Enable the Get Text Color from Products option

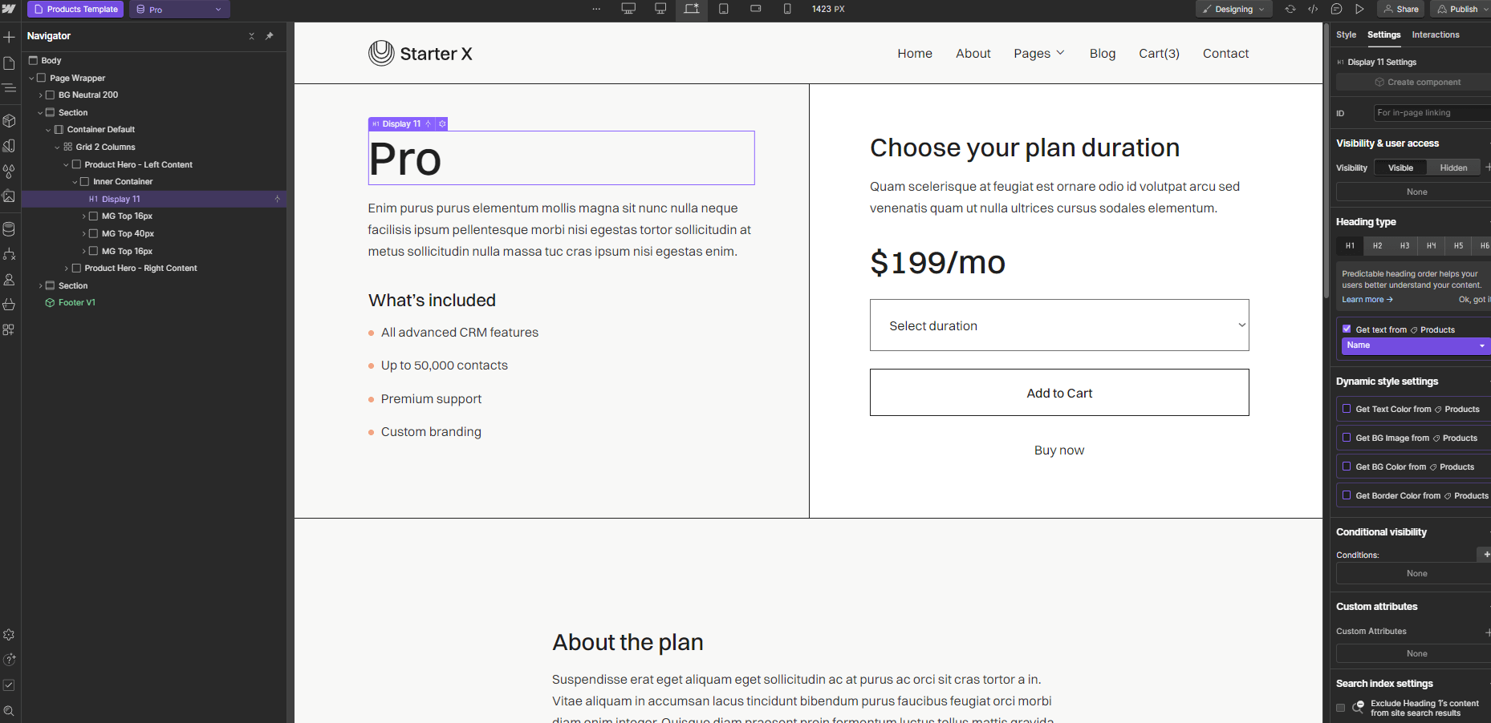[1347, 409]
